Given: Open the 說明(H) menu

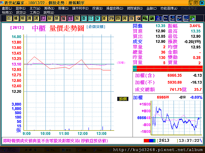Looking at the screenshot, I should 49,13.
